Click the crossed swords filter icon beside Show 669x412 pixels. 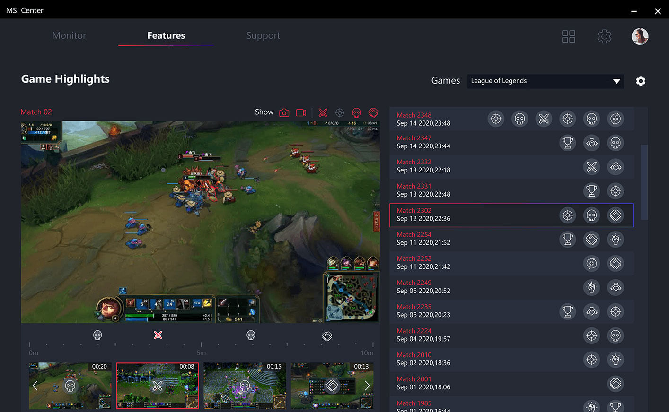[x=323, y=112]
